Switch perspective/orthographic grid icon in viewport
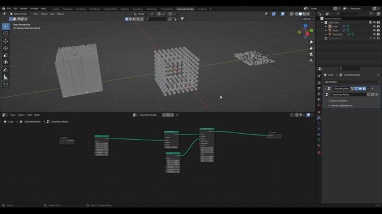Screen dimensions: 382x214 pos(311,60)
